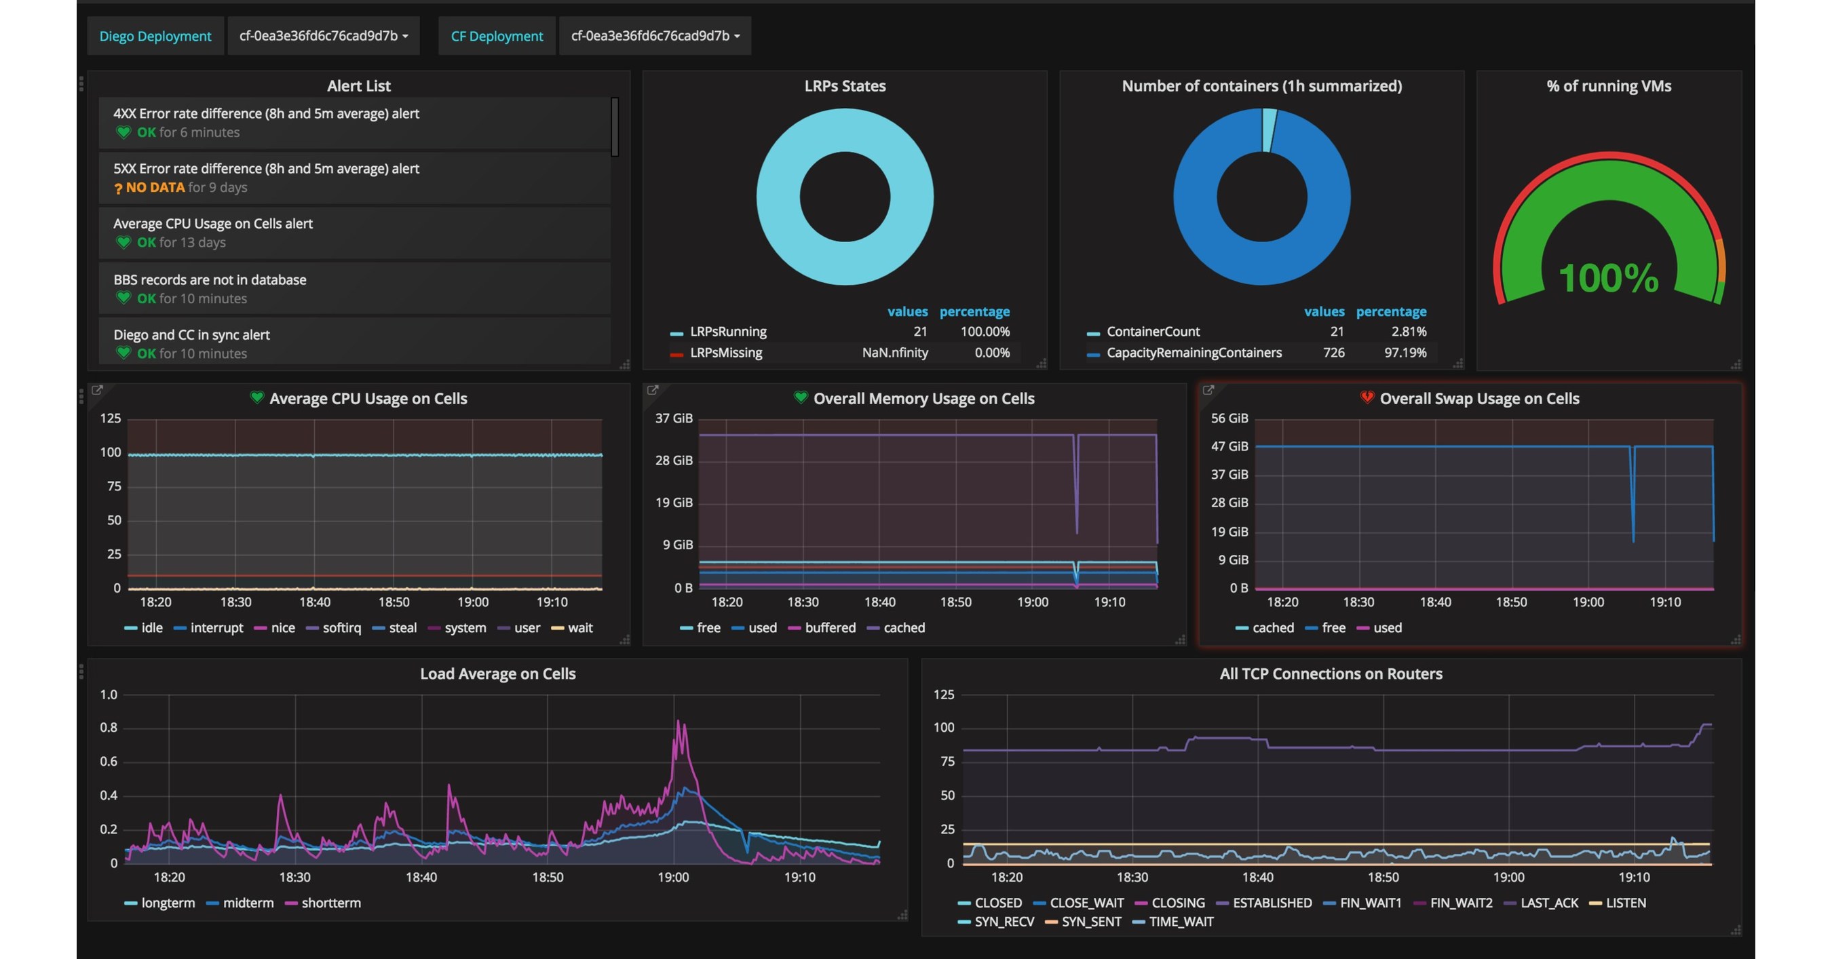The height and width of the screenshot is (959, 1832).
Task: Click row handle beside Load Average panel
Action: point(81,671)
